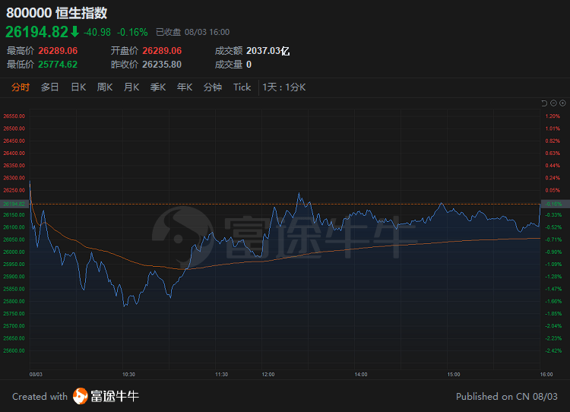Viewport: 570px width, 412px height.
Task: Click the 26300.00 left axis label
Action: click(x=14, y=178)
